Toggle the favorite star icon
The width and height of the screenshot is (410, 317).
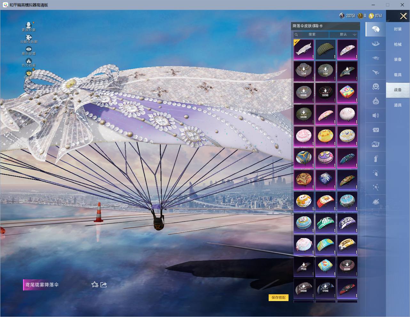click(95, 284)
